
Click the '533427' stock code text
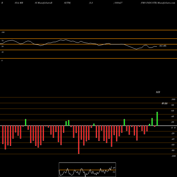[x=118, y=3]
